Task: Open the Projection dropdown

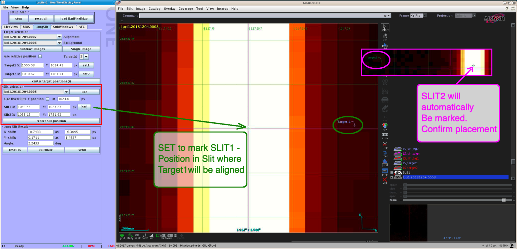Action: pos(474,16)
